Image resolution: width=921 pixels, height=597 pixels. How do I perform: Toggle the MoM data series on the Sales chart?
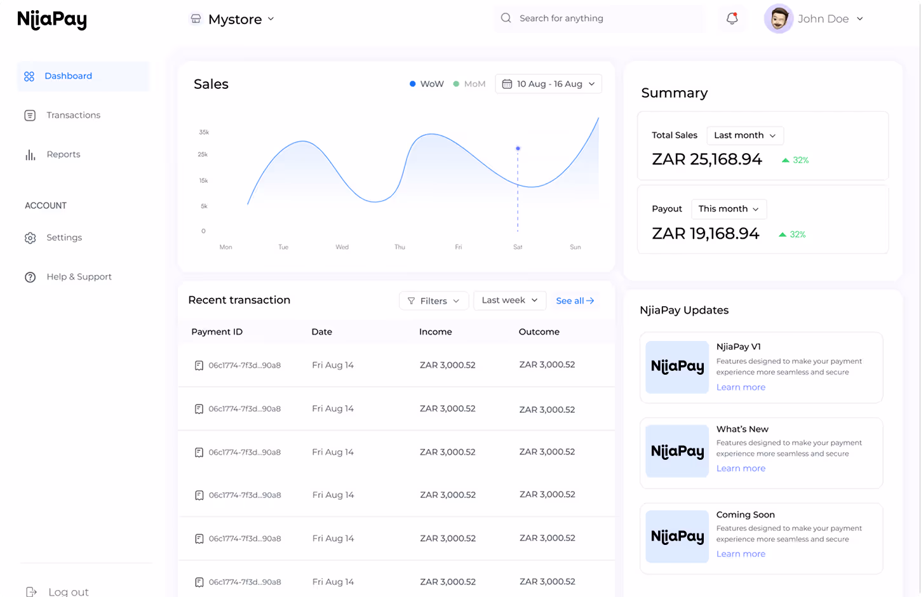(469, 83)
